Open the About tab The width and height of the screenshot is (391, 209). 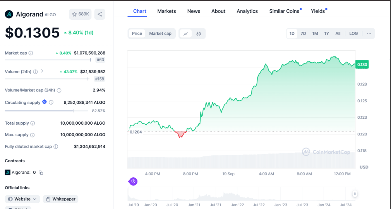(218, 11)
